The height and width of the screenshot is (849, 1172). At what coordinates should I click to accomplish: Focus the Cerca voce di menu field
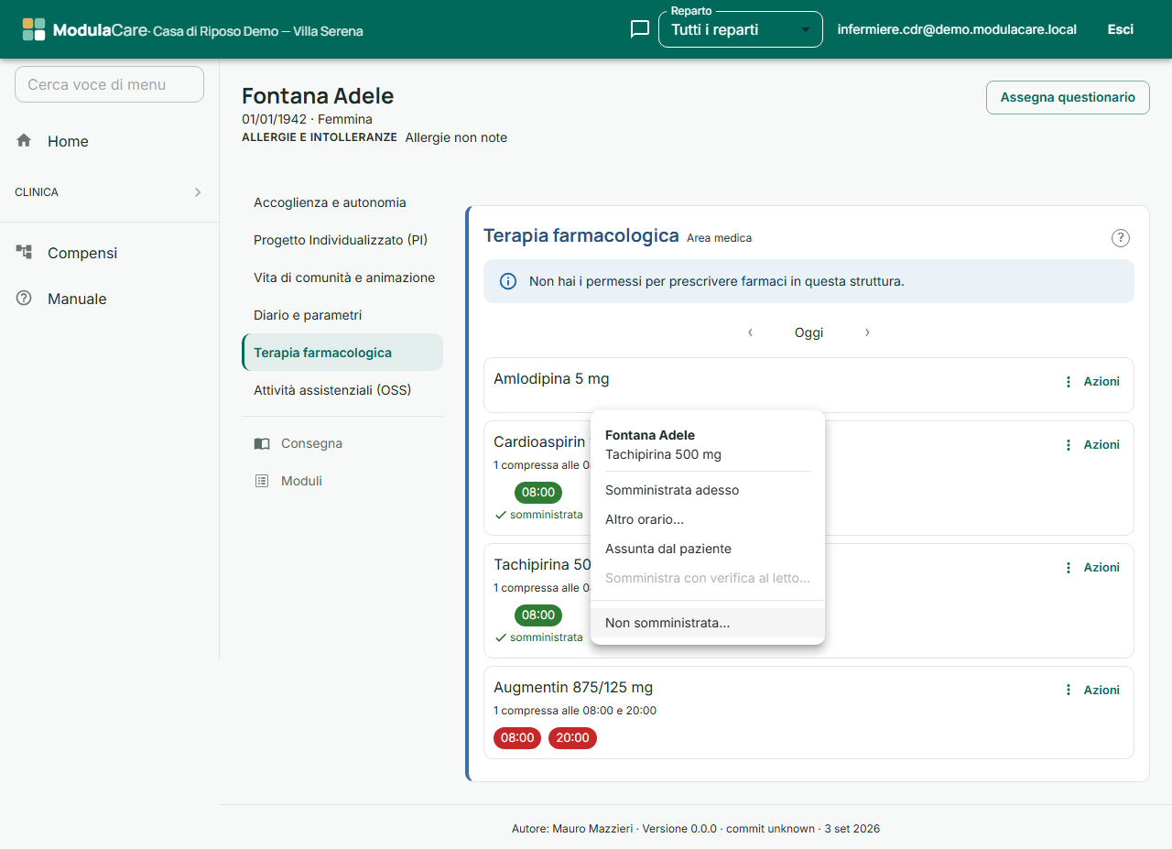(x=109, y=84)
